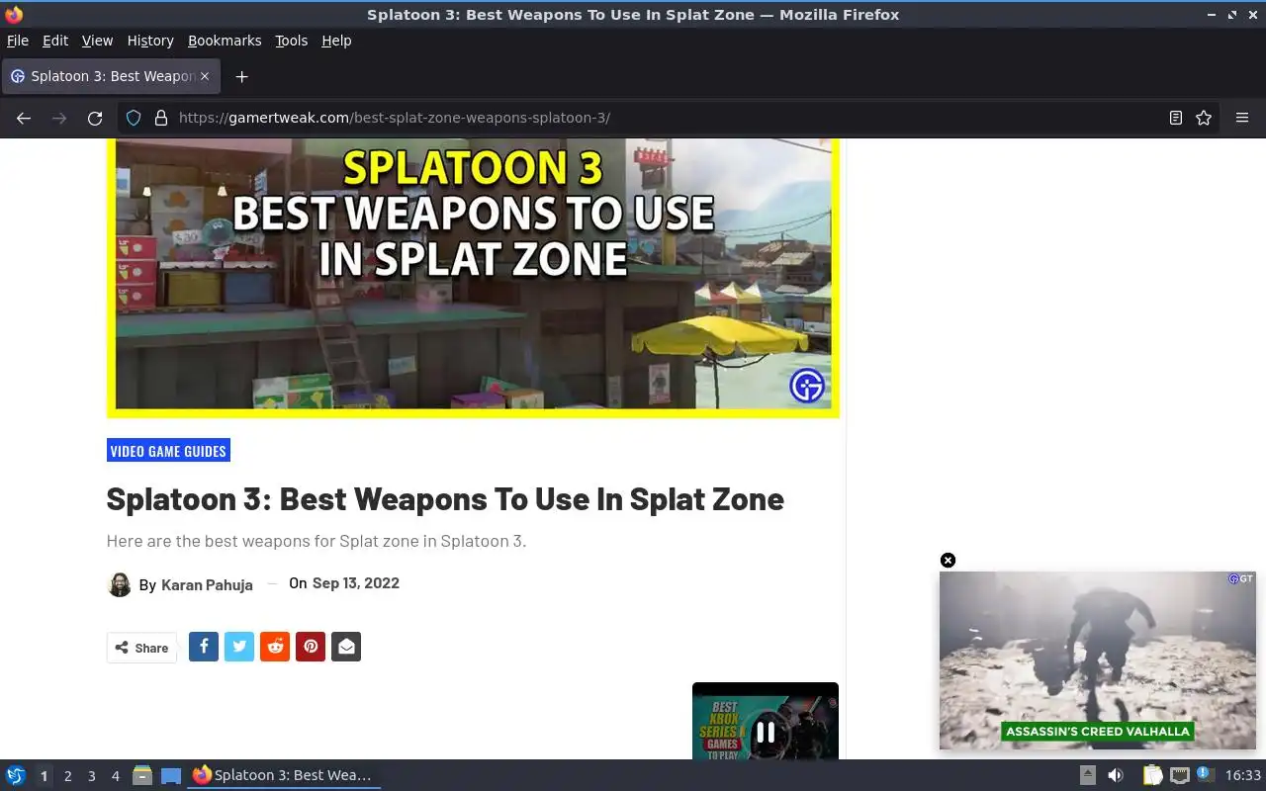The width and height of the screenshot is (1266, 791).
Task: Click the date Sep 13, 2022
Action: 356,583
